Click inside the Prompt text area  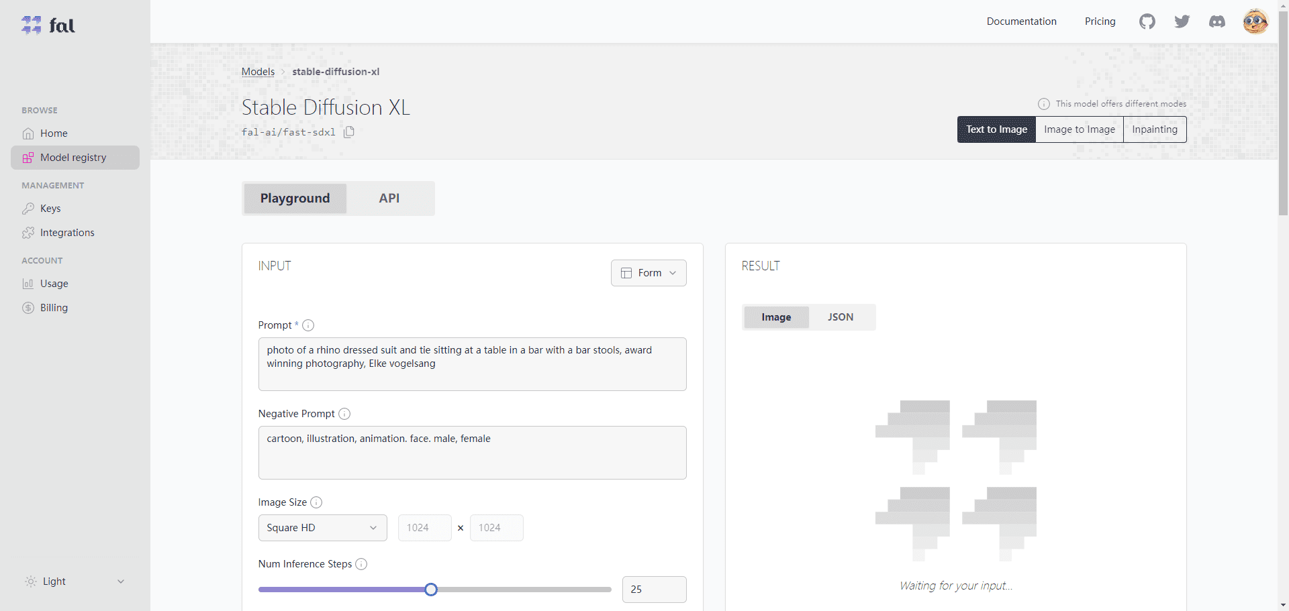click(x=472, y=364)
